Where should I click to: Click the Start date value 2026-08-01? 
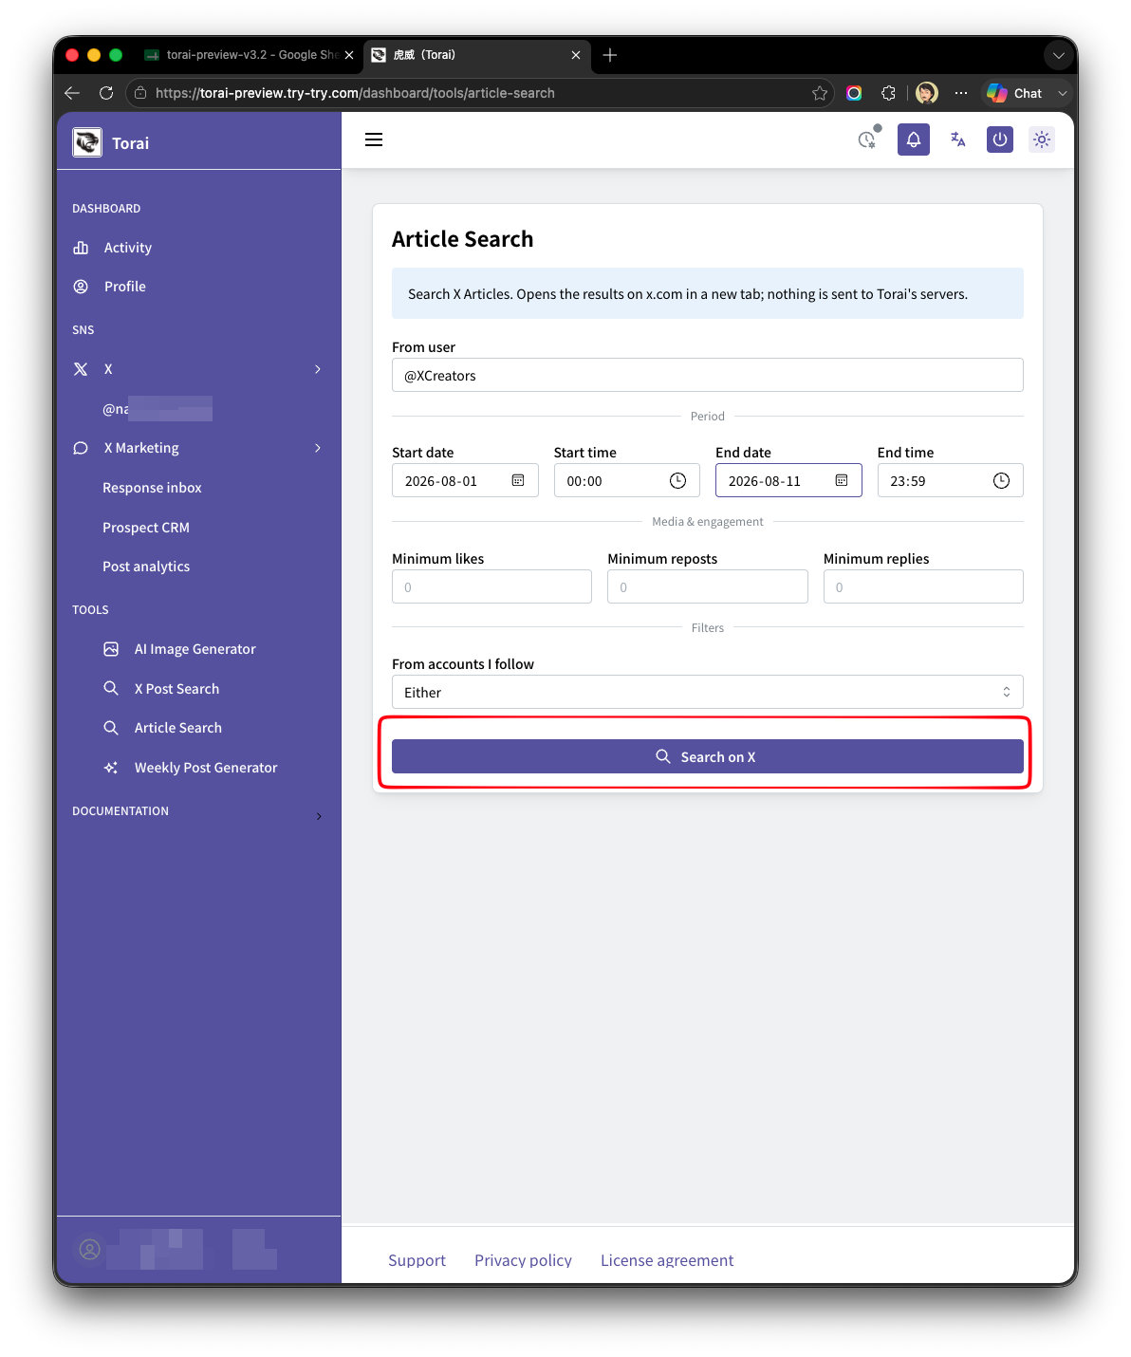[441, 481]
